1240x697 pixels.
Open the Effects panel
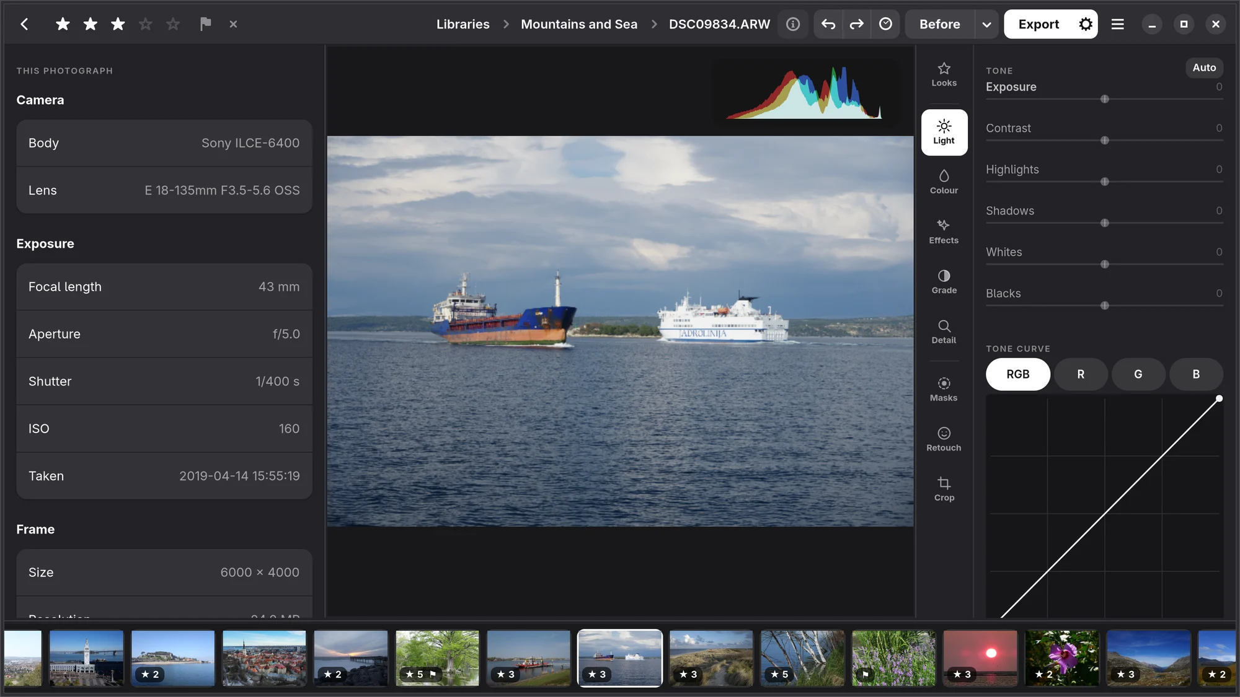click(x=944, y=232)
